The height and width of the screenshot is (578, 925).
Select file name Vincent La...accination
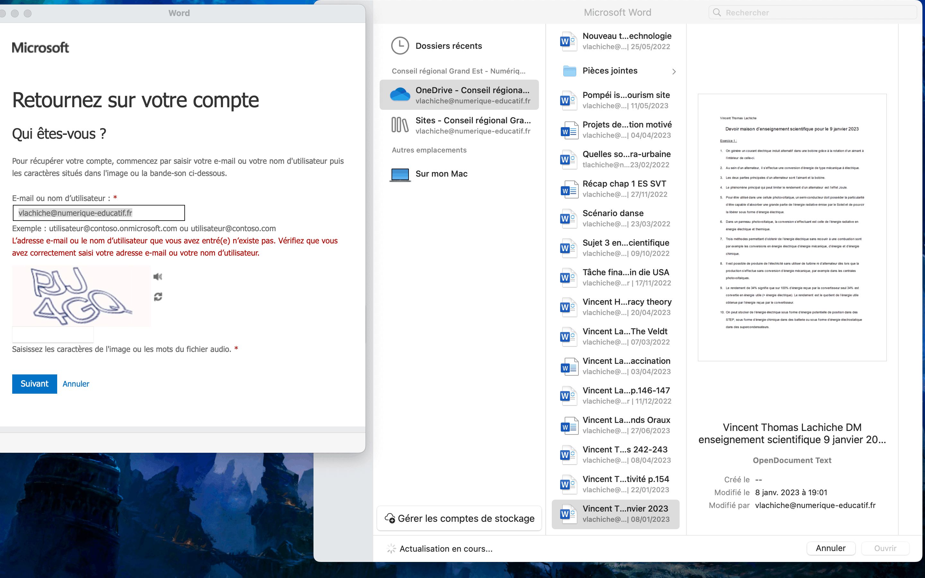(627, 361)
